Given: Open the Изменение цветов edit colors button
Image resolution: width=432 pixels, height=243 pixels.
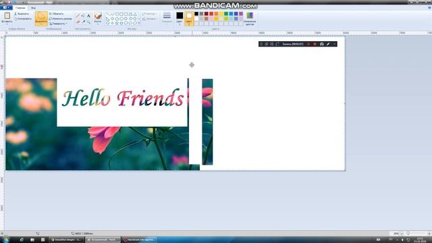Looking at the screenshot, I should coord(250,18).
